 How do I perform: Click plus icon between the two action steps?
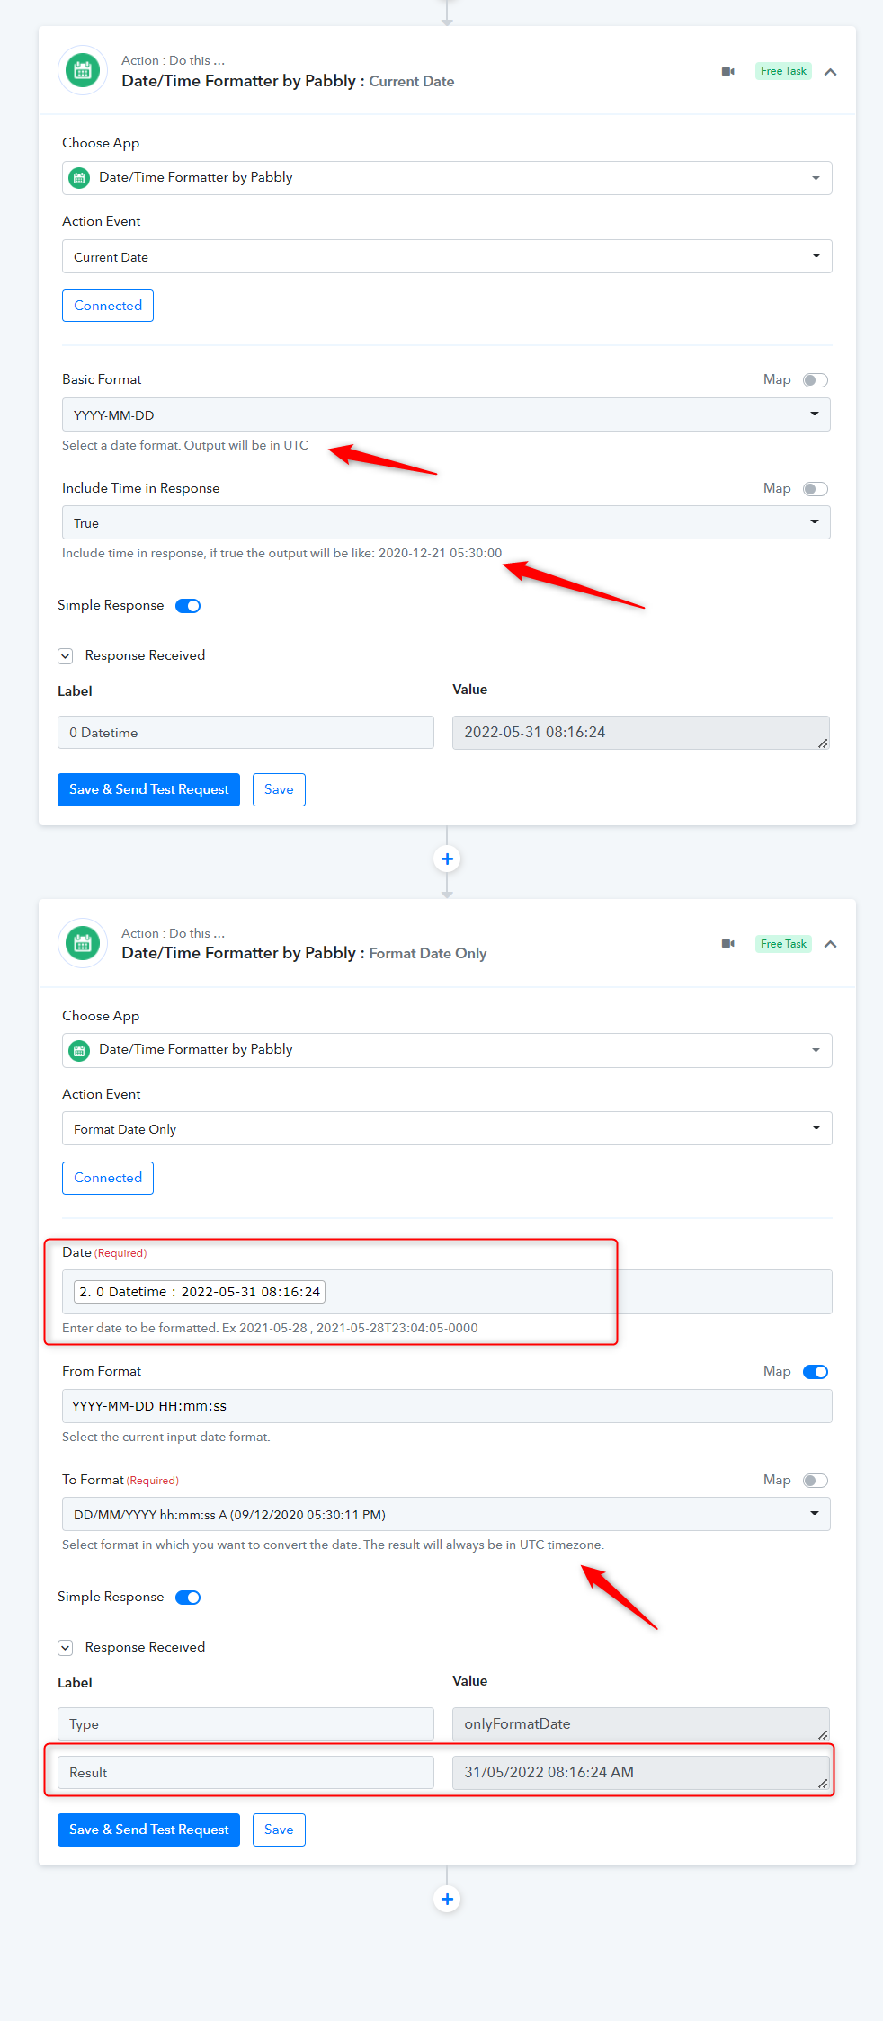click(447, 859)
